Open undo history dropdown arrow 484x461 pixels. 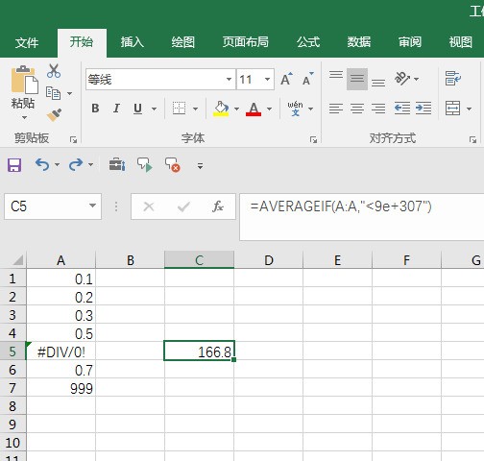pos(57,165)
